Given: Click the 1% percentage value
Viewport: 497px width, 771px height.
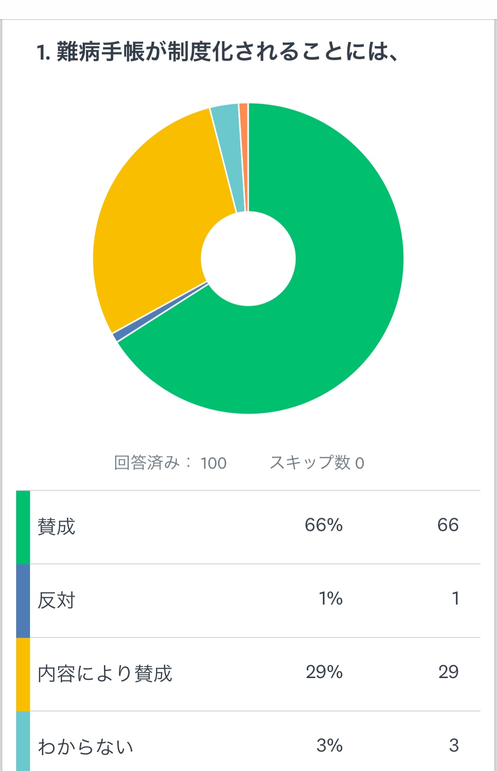Looking at the screenshot, I should (331, 598).
